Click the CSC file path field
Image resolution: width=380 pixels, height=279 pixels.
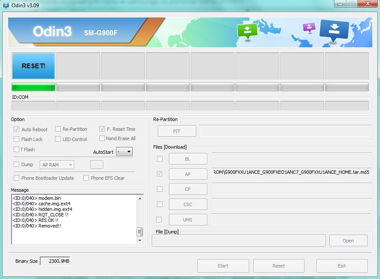click(x=292, y=204)
